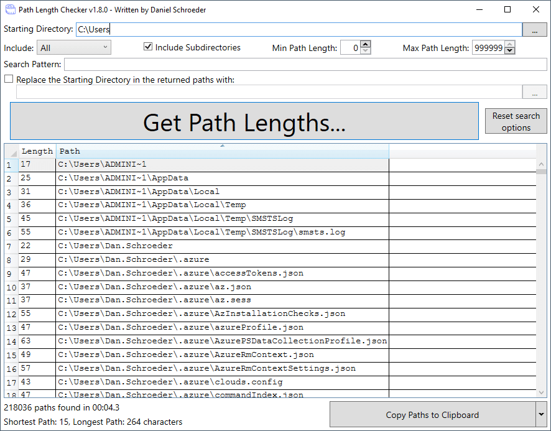Sort results by Length column header
Image resolution: width=551 pixels, height=431 pixels.
coord(37,151)
